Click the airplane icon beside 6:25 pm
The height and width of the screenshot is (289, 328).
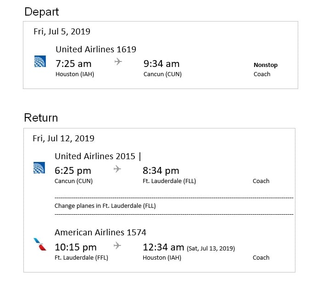[117, 169]
